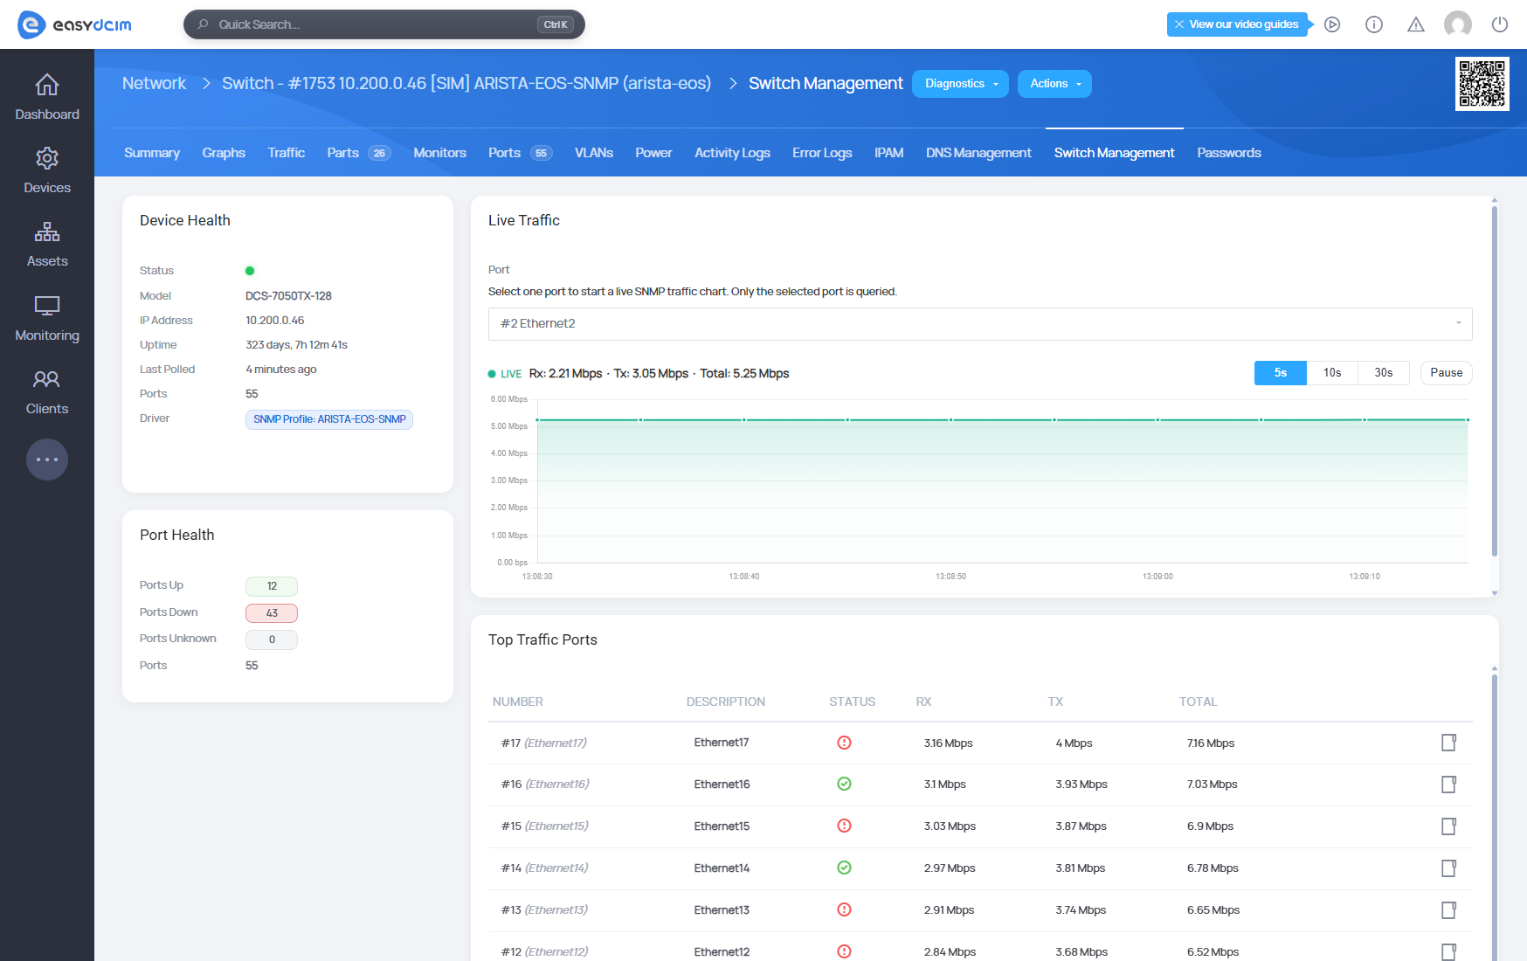This screenshot has width=1527, height=961.
Task: Open Dashboard from the sidebar
Action: 47,98
